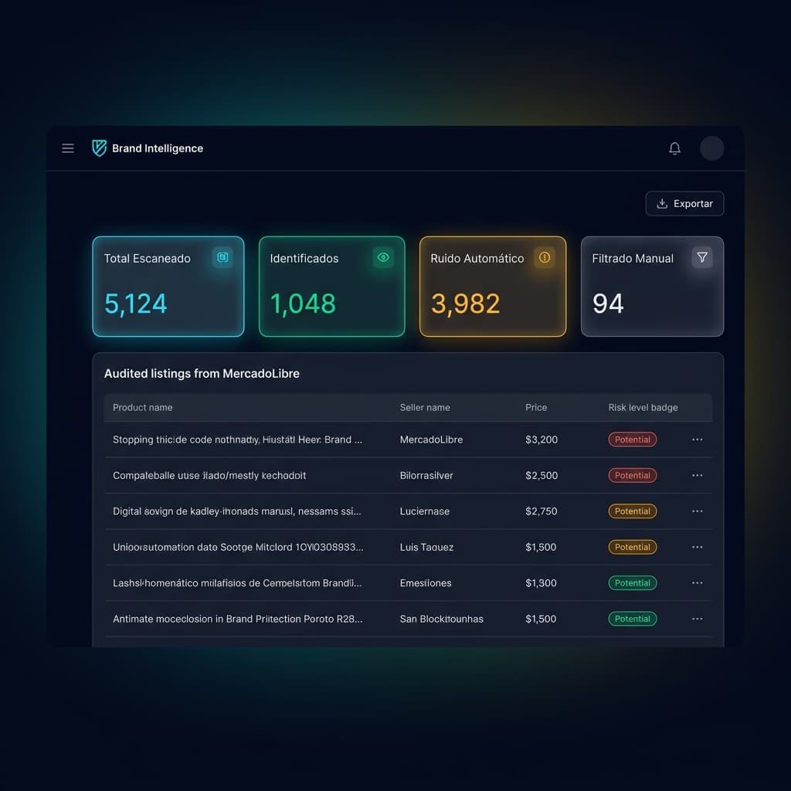791x791 pixels.
Task: Open listing starting with 'Digital'
Action: 237,511
